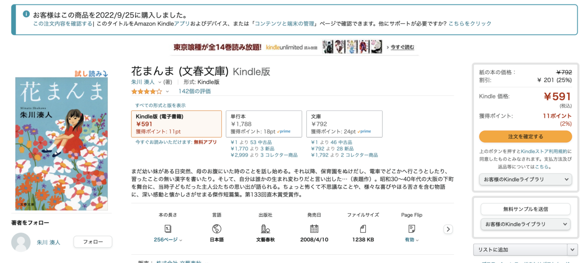Expand the リストに追加 dropdown arrow

(x=572, y=250)
